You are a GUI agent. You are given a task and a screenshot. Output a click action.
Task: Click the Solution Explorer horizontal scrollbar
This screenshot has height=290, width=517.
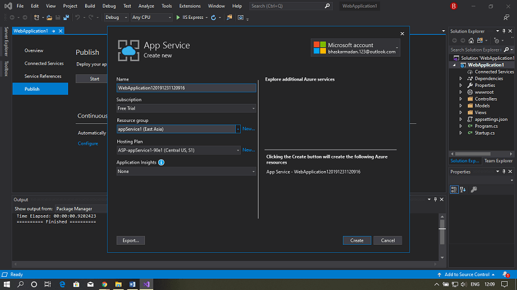tap(473, 154)
